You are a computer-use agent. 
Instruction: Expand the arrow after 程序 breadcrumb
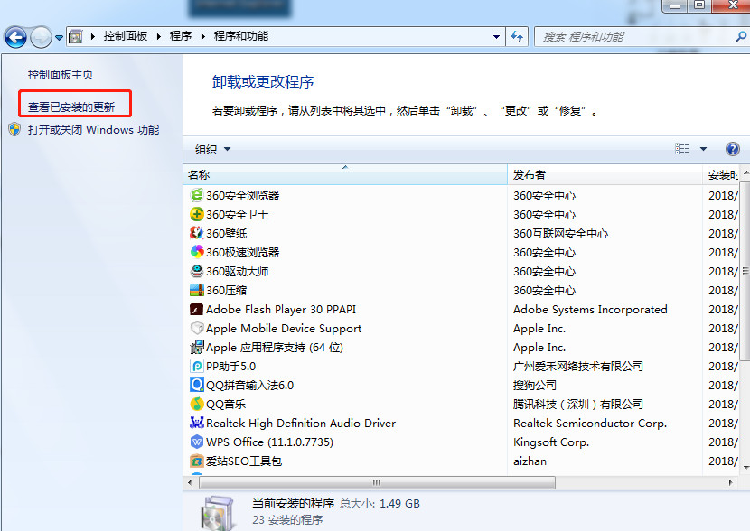tap(202, 36)
